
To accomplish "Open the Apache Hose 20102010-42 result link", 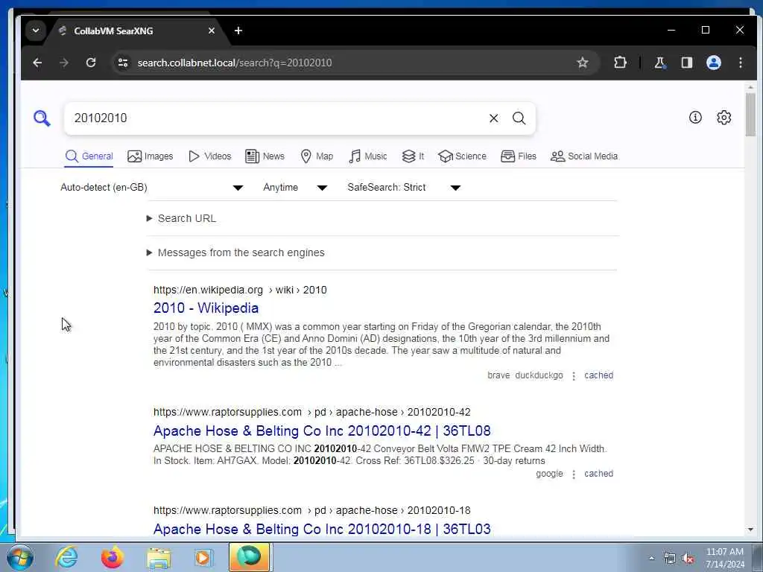I will [322, 430].
